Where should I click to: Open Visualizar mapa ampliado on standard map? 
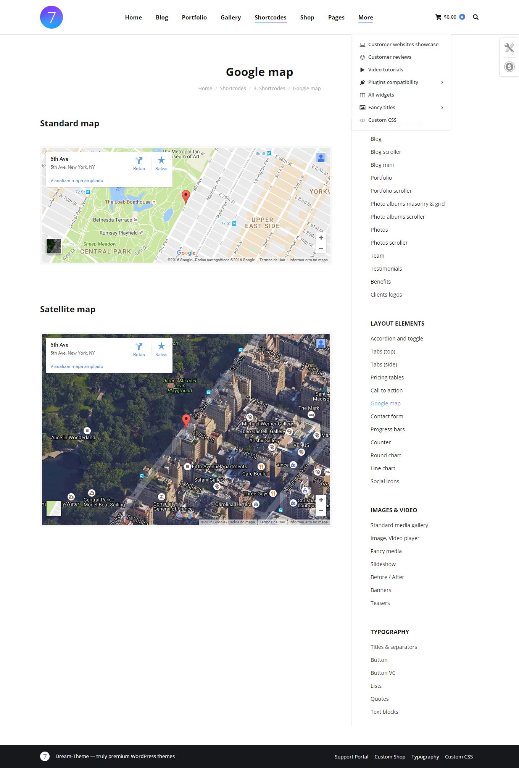coord(77,181)
